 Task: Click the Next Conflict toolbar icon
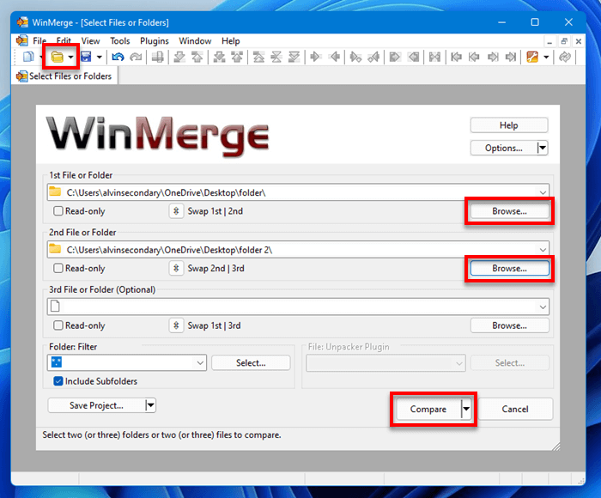tap(219, 58)
